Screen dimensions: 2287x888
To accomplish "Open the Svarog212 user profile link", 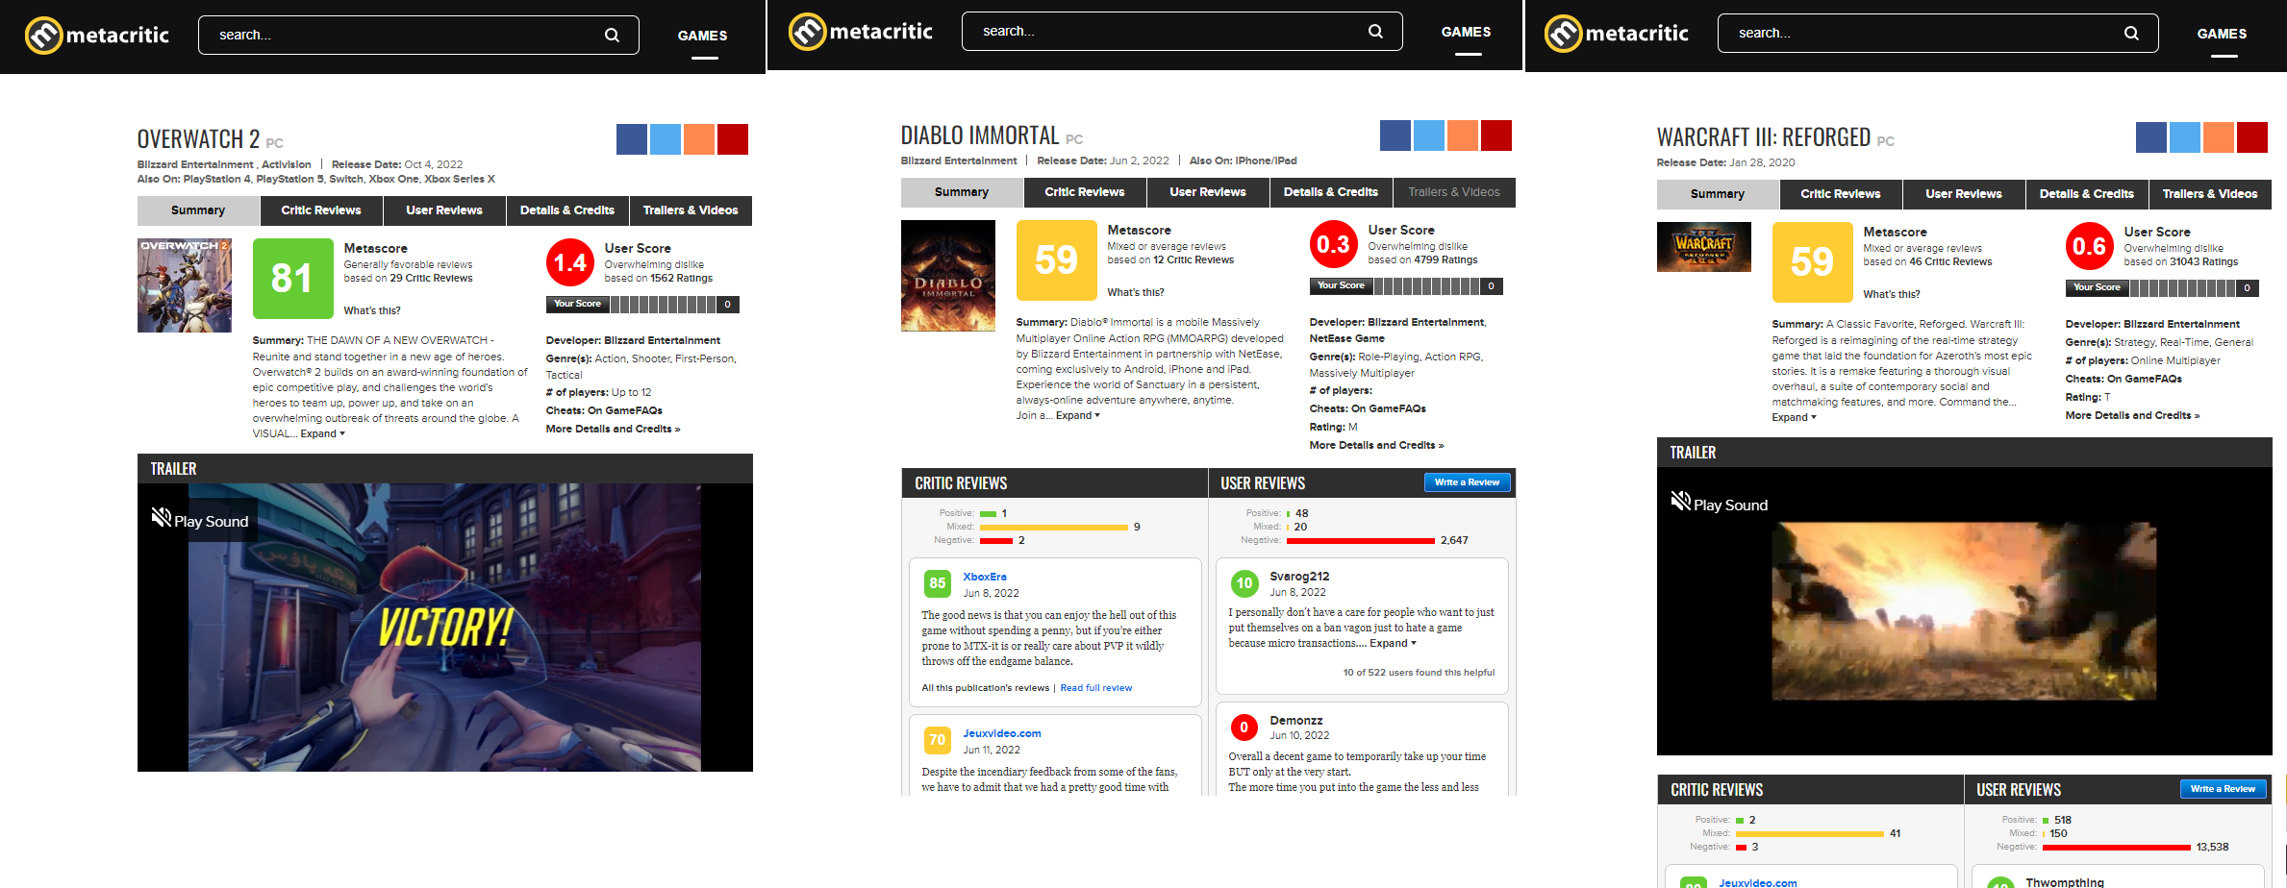I will point(1299,577).
